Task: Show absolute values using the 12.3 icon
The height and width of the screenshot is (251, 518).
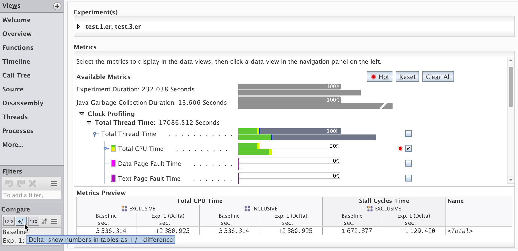Action: (9, 221)
